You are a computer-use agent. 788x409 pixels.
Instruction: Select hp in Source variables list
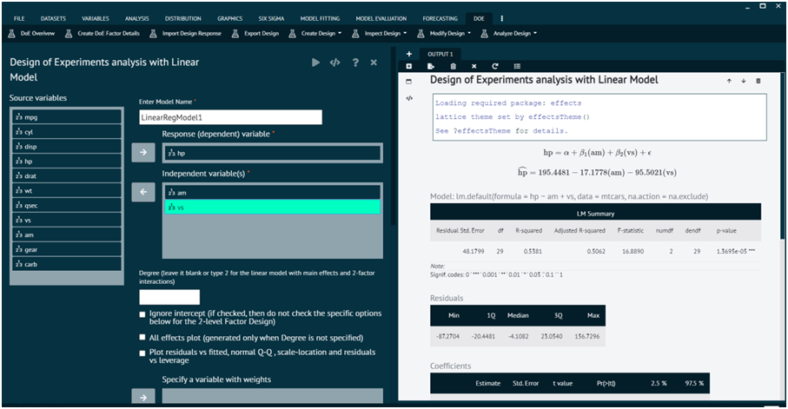coord(67,161)
